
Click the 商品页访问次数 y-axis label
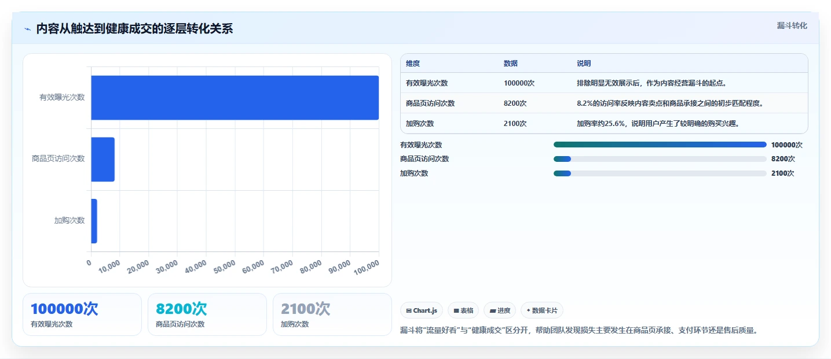coord(58,158)
